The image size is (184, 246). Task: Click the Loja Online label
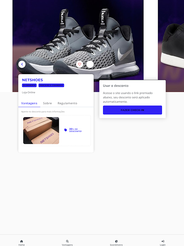click(x=29, y=93)
